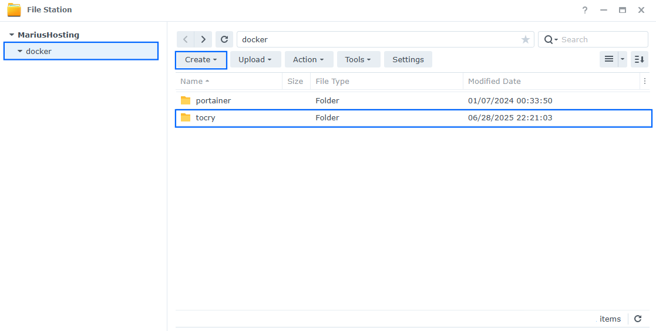The height and width of the screenshot is (331, 656).
Task: Open the Action dropdown menu
Action: [x=309, y=59]
